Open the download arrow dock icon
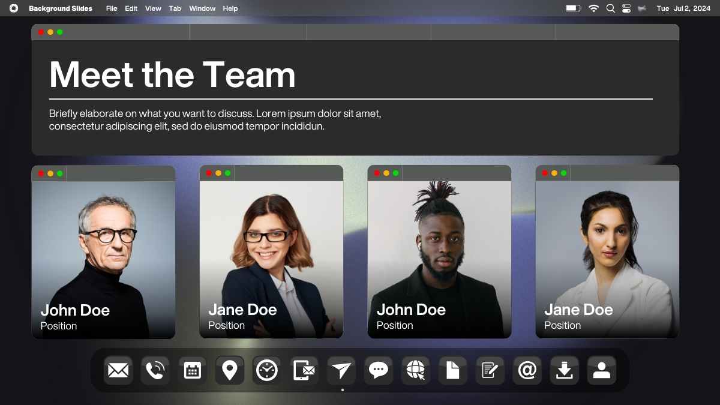720x405 pixels. point(565,370)
